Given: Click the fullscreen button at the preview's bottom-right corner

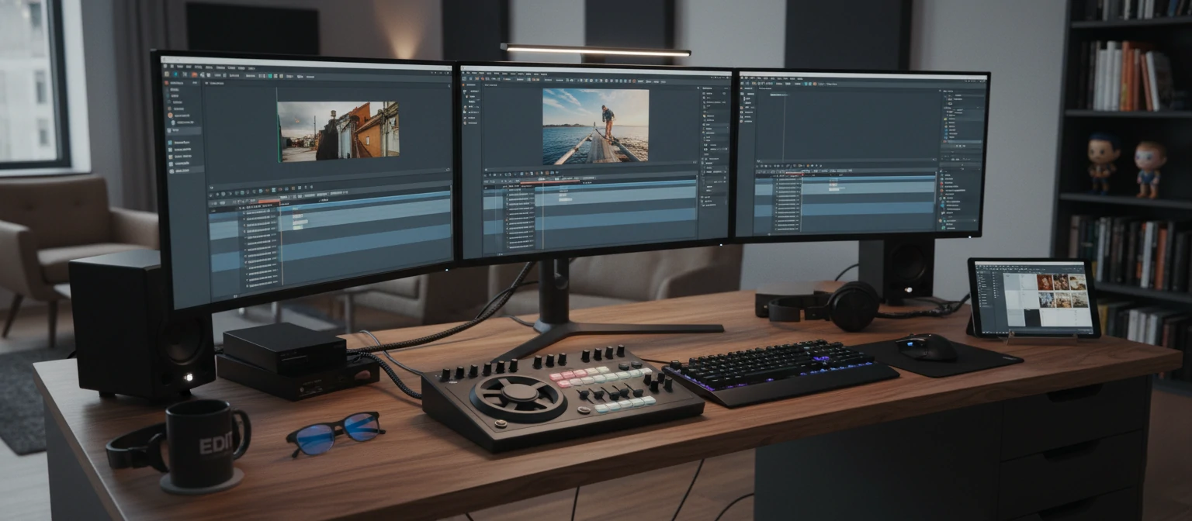Looking at the screenshot, I should tap(446, 167).
